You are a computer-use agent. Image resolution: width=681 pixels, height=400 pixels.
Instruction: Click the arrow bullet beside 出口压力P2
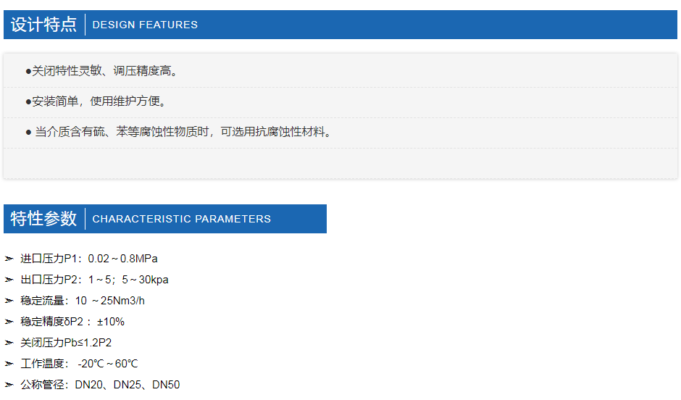pos(9,280)
